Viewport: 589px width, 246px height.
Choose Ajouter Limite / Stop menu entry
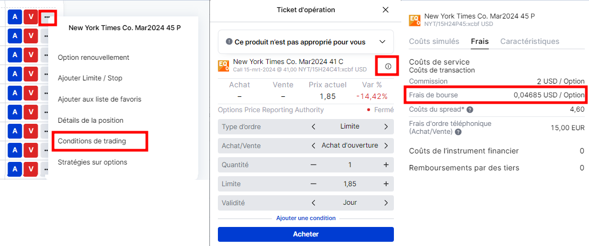(x=90, y=78)
